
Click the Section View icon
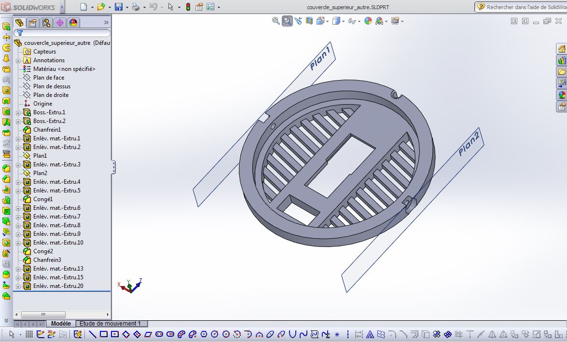309,21
